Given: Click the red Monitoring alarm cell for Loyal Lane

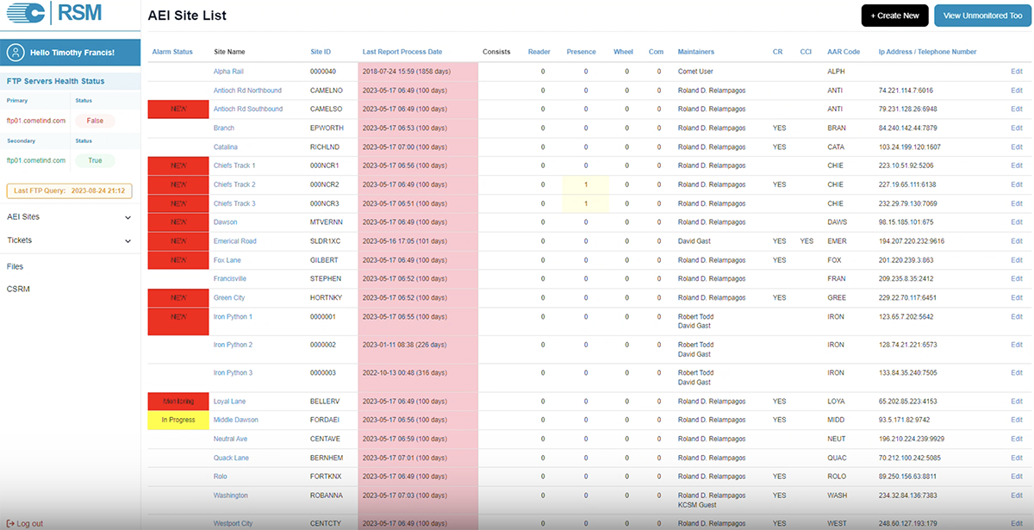Looking at the screenshot, I should tap(178, 402).
